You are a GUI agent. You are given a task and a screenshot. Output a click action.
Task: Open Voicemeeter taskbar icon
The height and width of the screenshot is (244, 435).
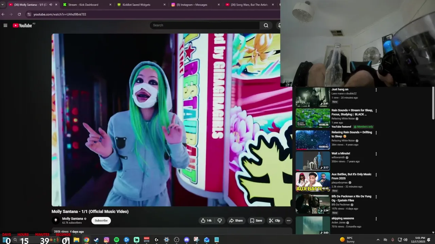(x=146, y=240)
